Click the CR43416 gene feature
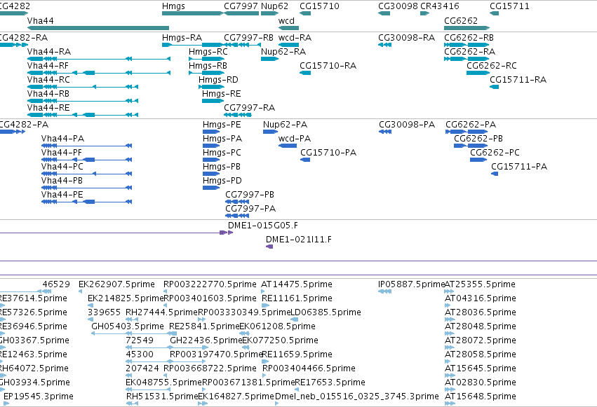The width and height of the screenshot is (597, 407). 425,13
